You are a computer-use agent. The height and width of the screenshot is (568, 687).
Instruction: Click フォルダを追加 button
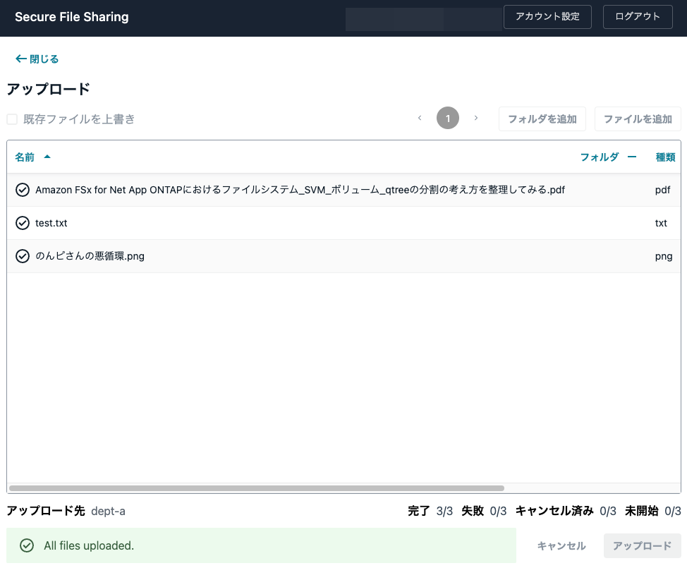tap(542, 119)
